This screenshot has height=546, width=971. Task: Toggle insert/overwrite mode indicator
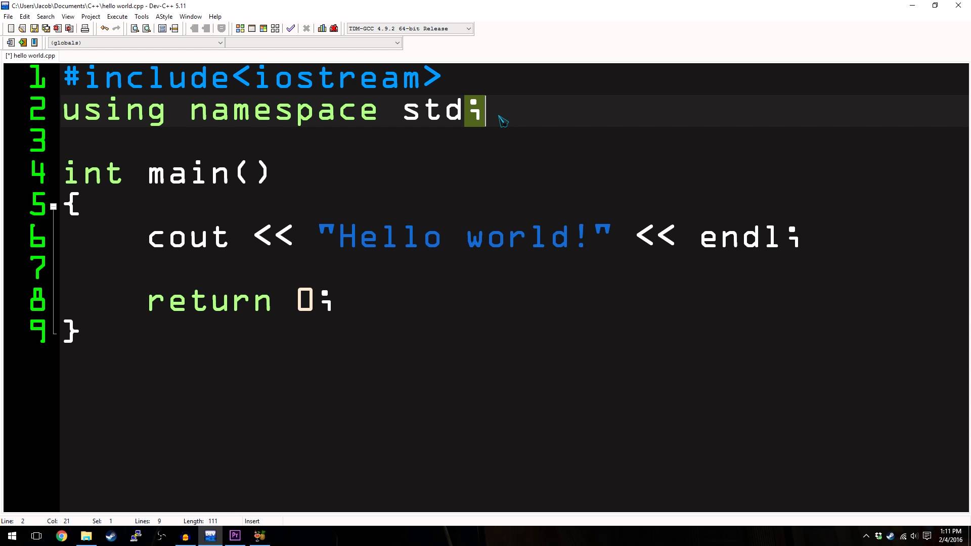click(x=252, y=521)
